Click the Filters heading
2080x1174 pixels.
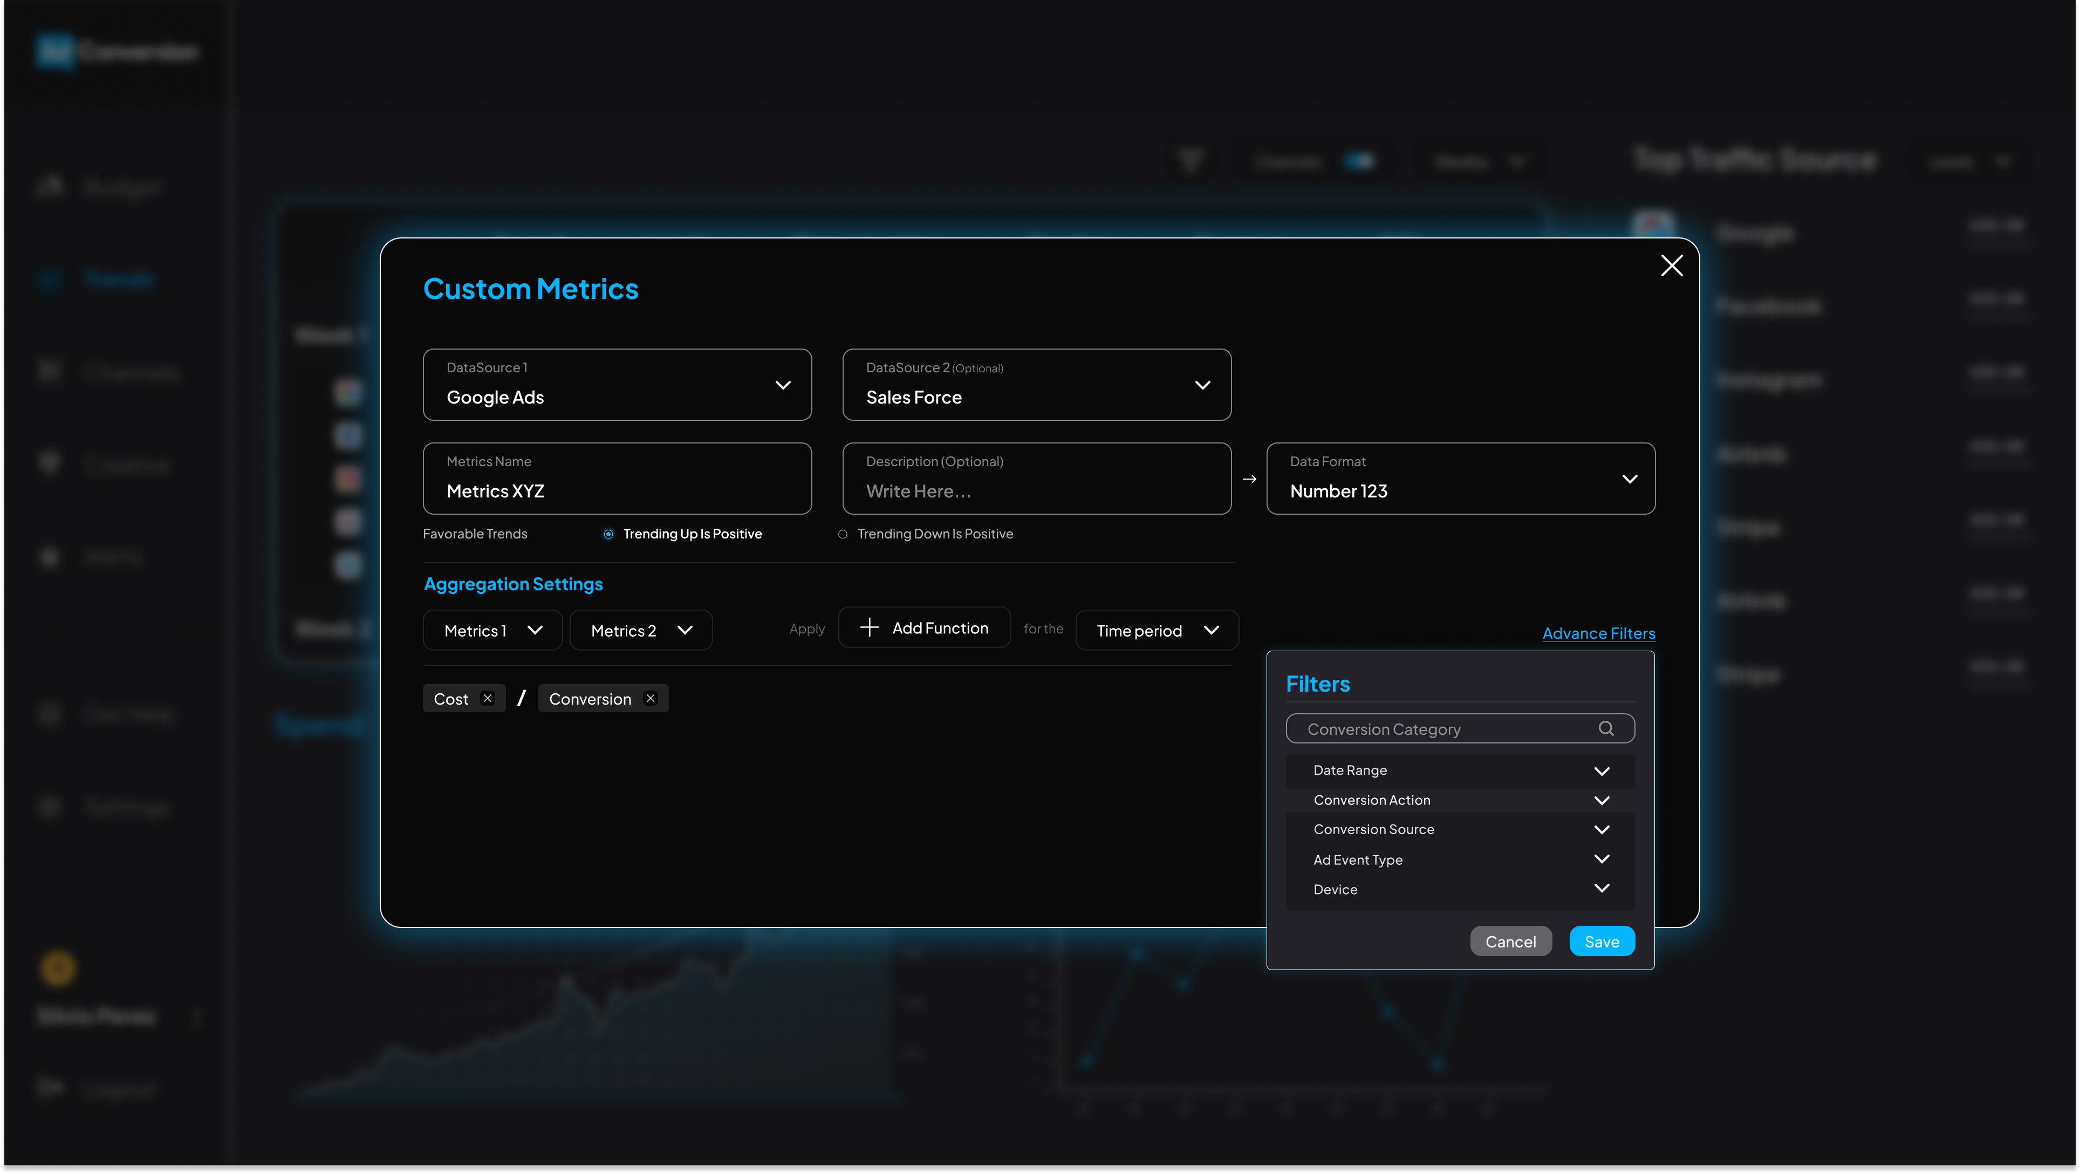tap(1318, 684)
